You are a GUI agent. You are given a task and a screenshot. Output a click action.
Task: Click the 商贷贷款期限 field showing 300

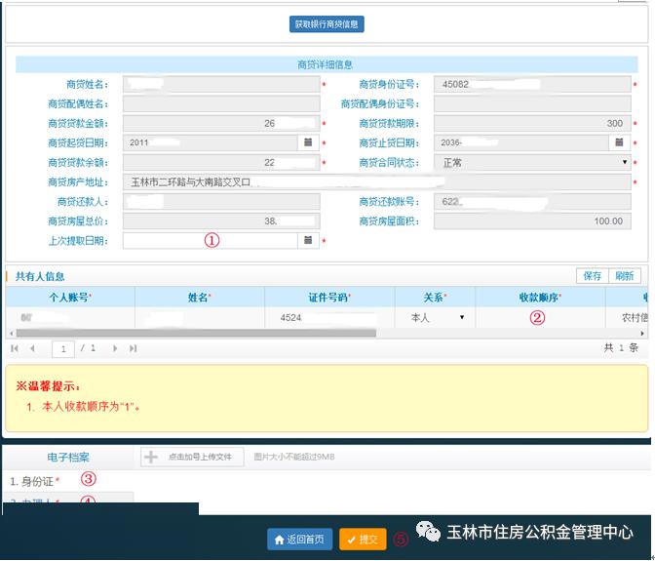[532, 123]
